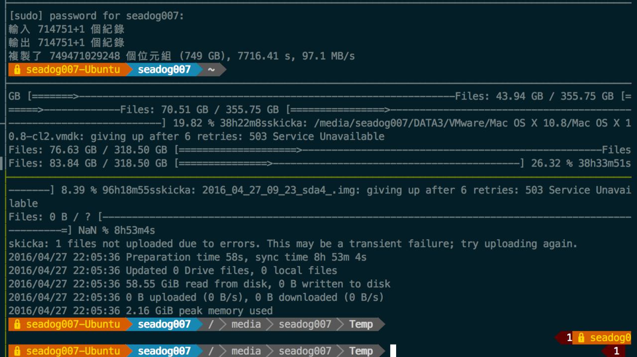Click the lock icon in the top pane prompt
637x357 pixels.
(17, 70)
